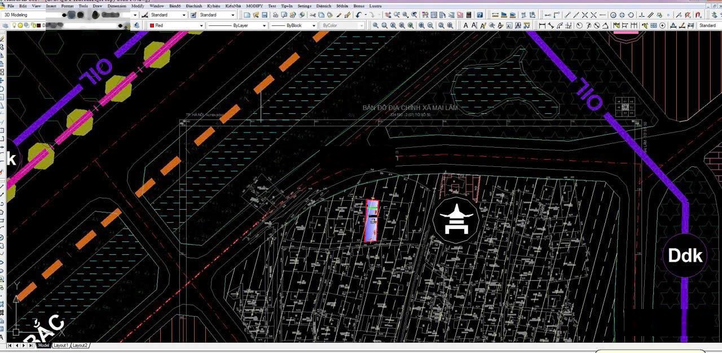This screenshot has height=353, width=722.
Task: Switch to the Layout2 tab
Action: [x=80, y=345]
